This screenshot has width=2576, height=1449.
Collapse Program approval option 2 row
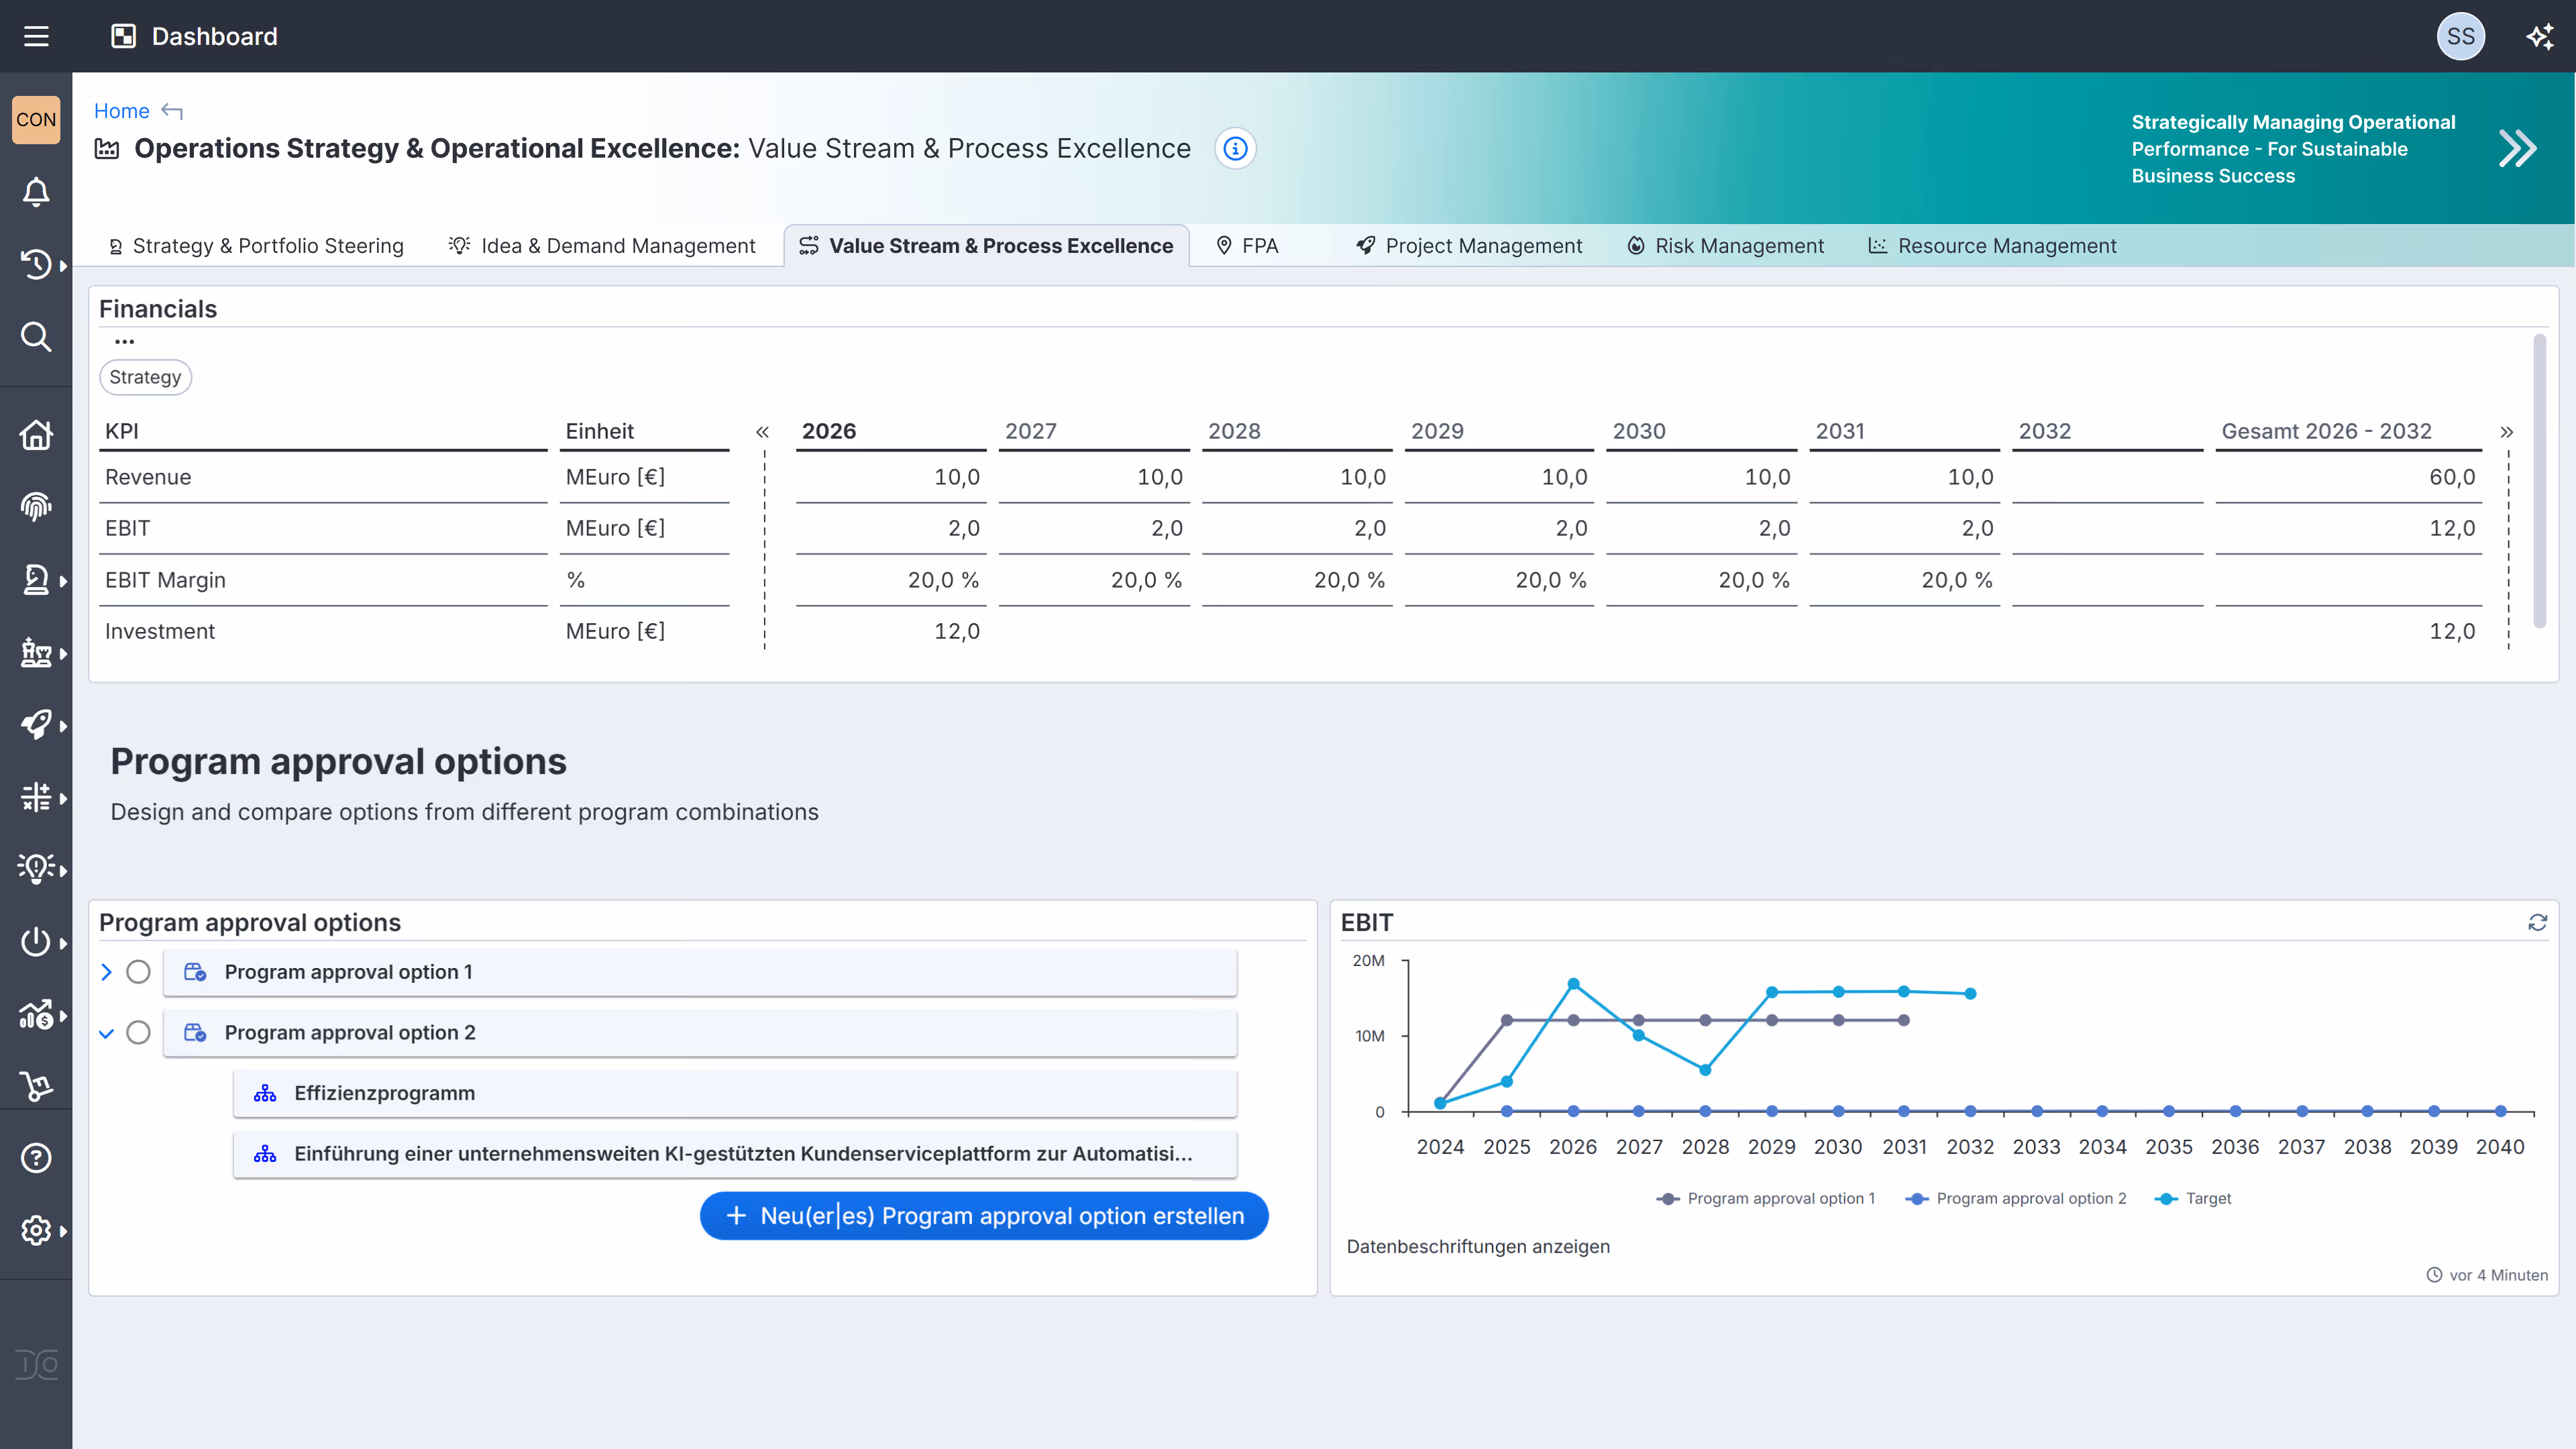107,1033
